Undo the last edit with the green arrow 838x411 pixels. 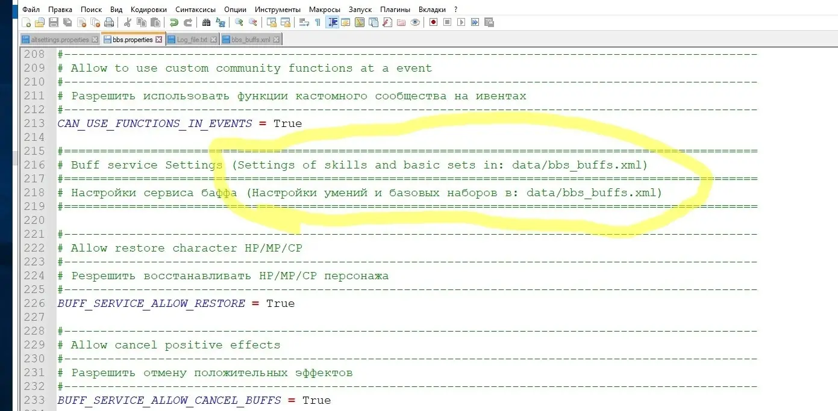coord(174,22)
